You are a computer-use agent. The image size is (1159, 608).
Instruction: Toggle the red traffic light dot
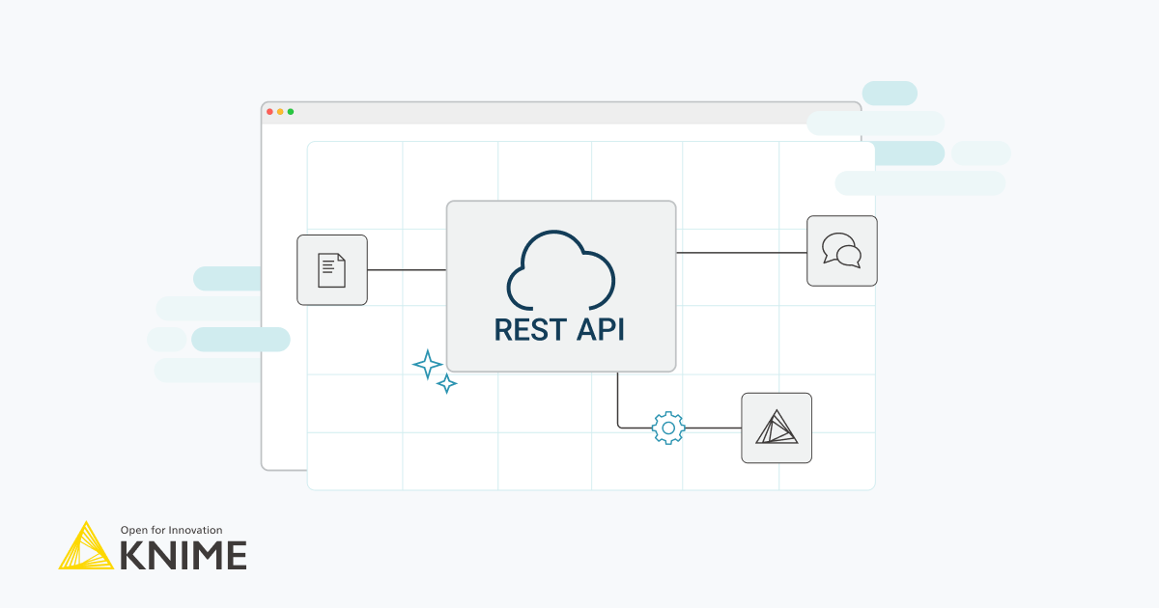point(269,111)
